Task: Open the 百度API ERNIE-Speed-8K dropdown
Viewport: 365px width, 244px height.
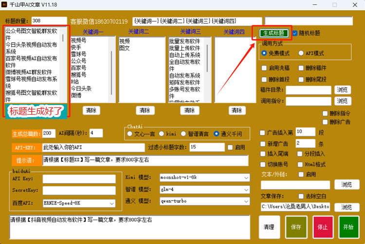Action: tap(79, 203)
